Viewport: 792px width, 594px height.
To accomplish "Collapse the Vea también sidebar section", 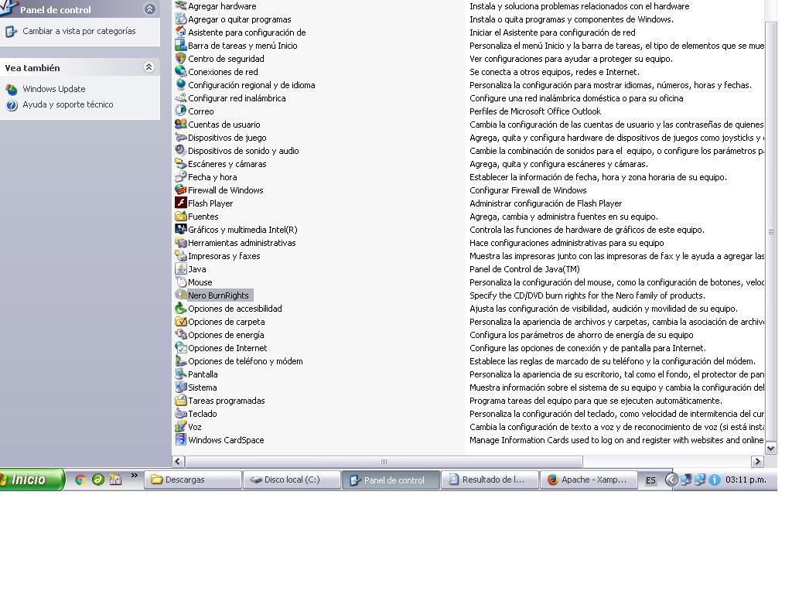I will 148,67.
